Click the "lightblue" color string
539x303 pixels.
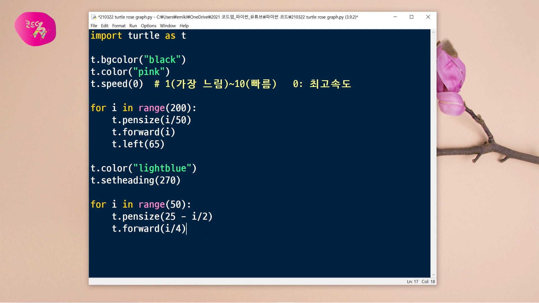(x=162, y=168)
